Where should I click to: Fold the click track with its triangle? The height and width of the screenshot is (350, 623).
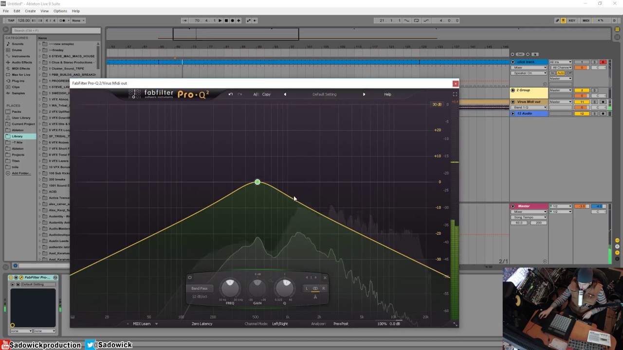513,62
